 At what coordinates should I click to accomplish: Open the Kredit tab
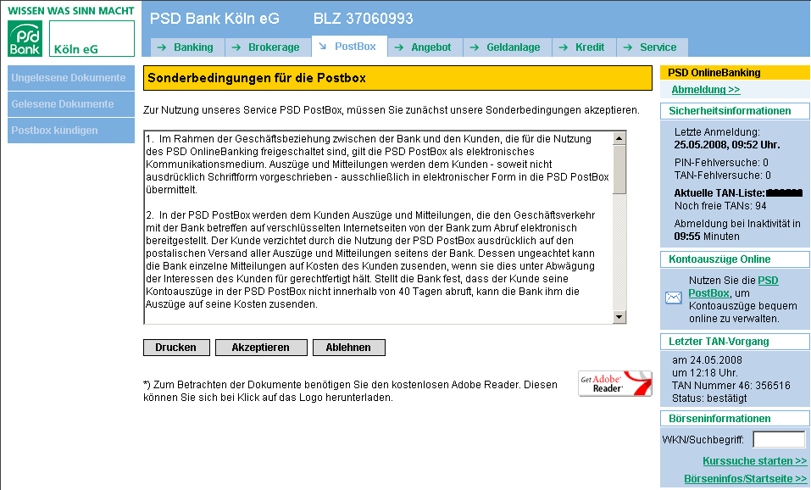584,47
